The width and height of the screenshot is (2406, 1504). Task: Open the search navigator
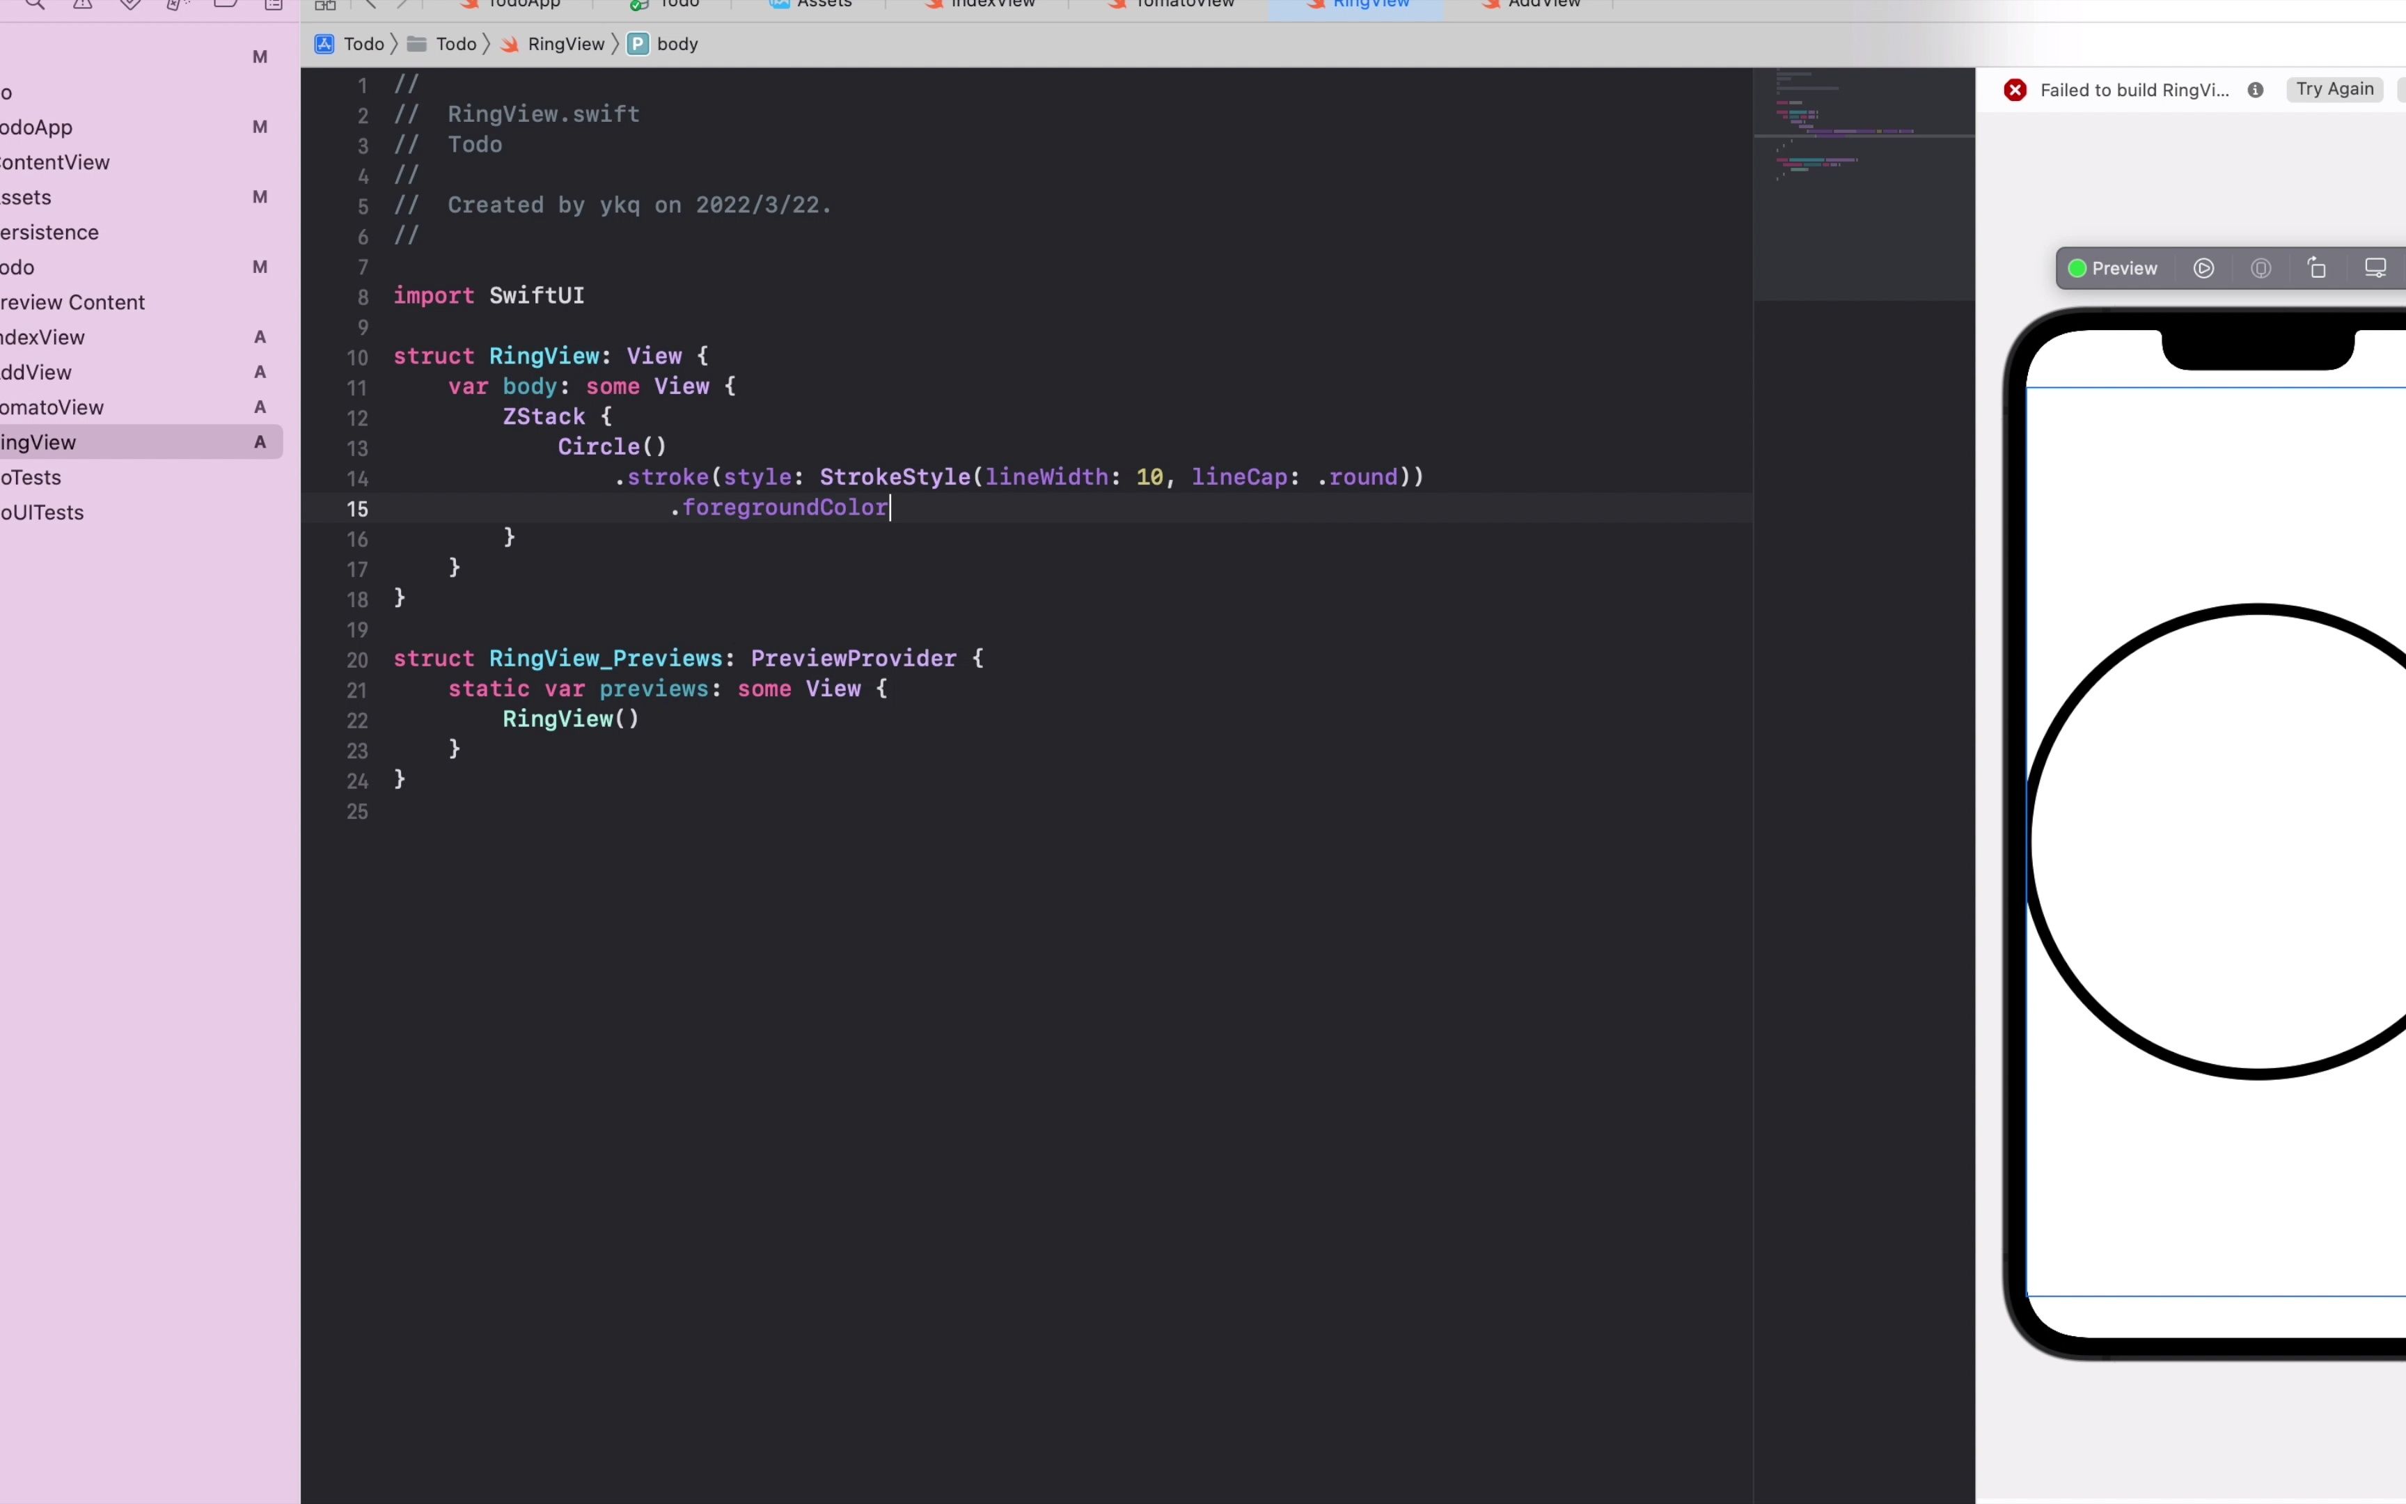[x=36, y=5]
